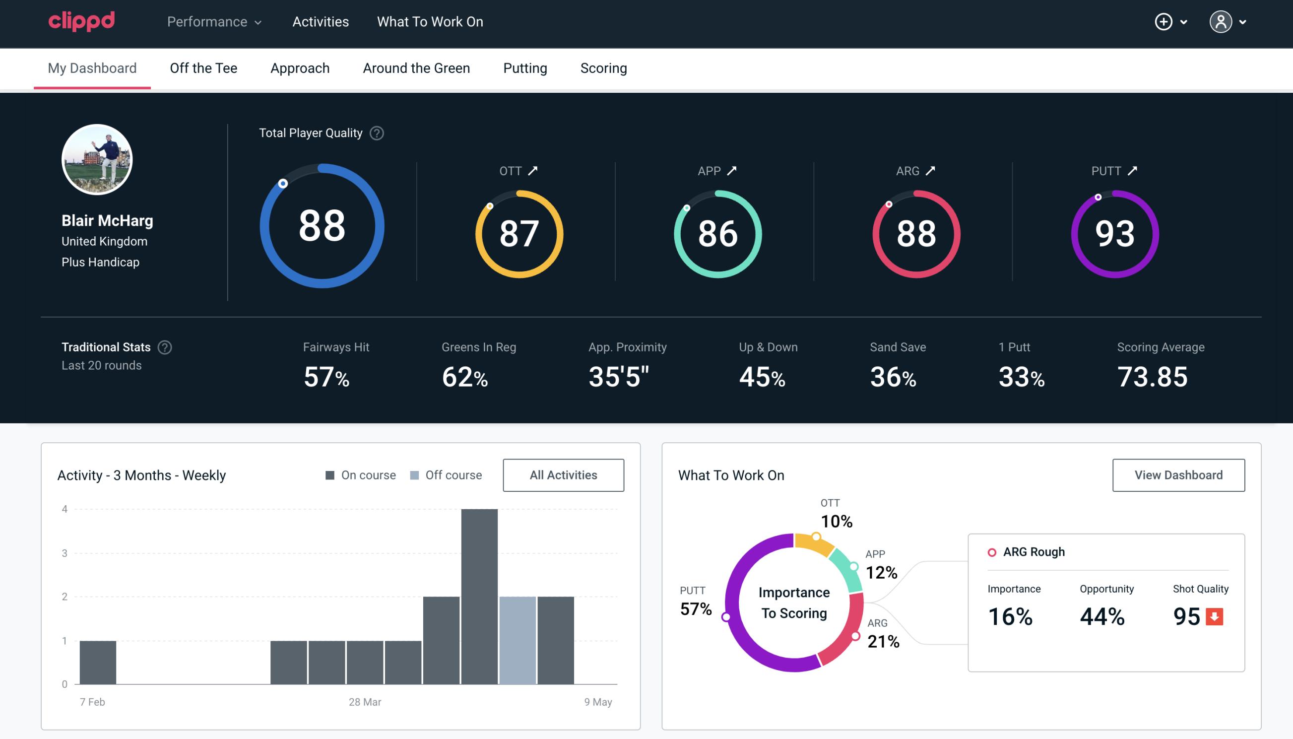Click the add activity plus icon

tap(1164, 22)
